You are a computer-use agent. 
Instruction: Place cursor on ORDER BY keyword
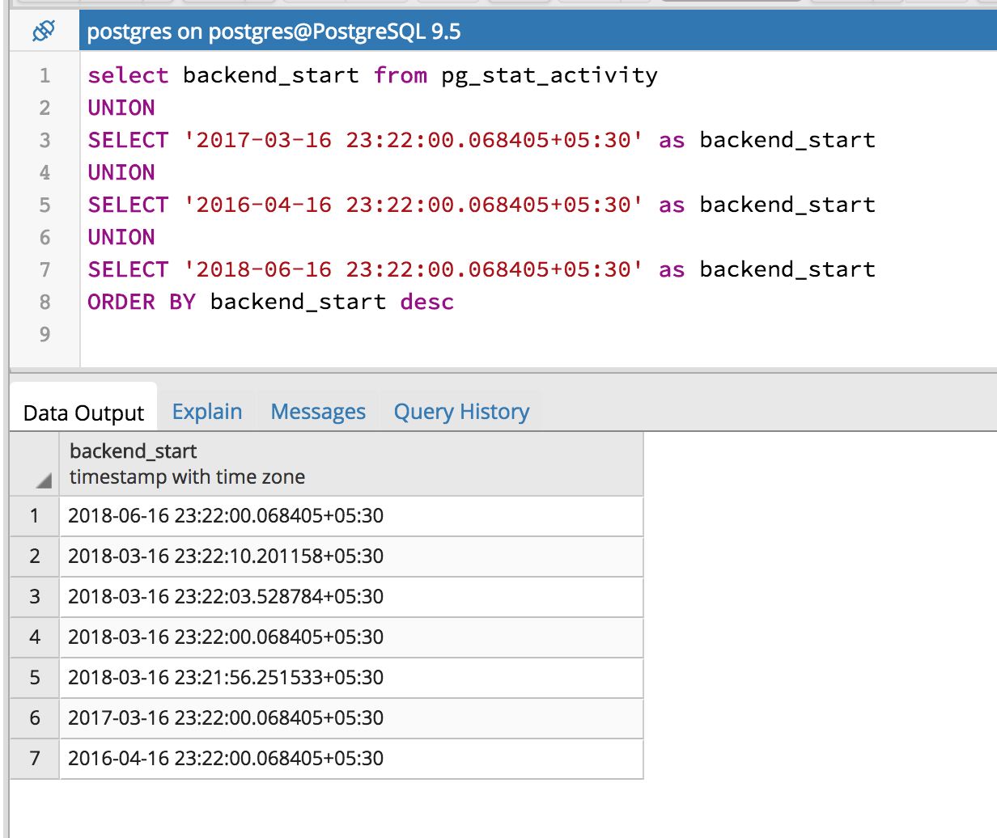coord(142,302)
